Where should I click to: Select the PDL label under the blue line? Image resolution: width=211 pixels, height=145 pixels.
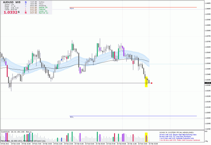point(72,117)
